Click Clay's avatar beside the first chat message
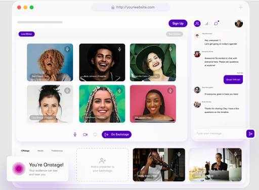This screenshot has width=259, height=190. (x=197, y=36)
